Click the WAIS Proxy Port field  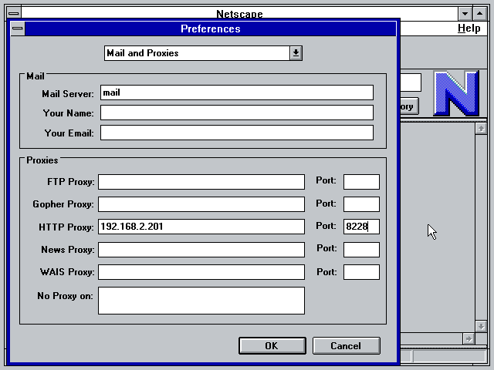tap(361, 272)
